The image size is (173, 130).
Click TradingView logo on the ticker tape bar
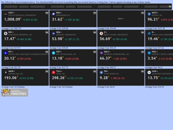point(170,7)
